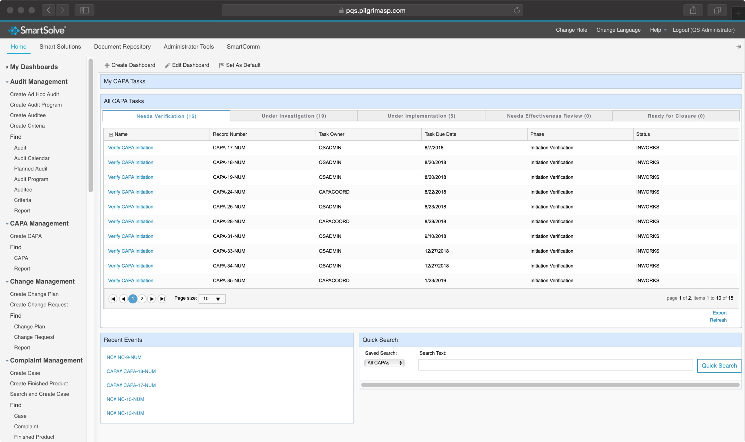Open the Administrator Tools menu
The width and height of the screenshot is (745, 442).
(x=189, y=47)
